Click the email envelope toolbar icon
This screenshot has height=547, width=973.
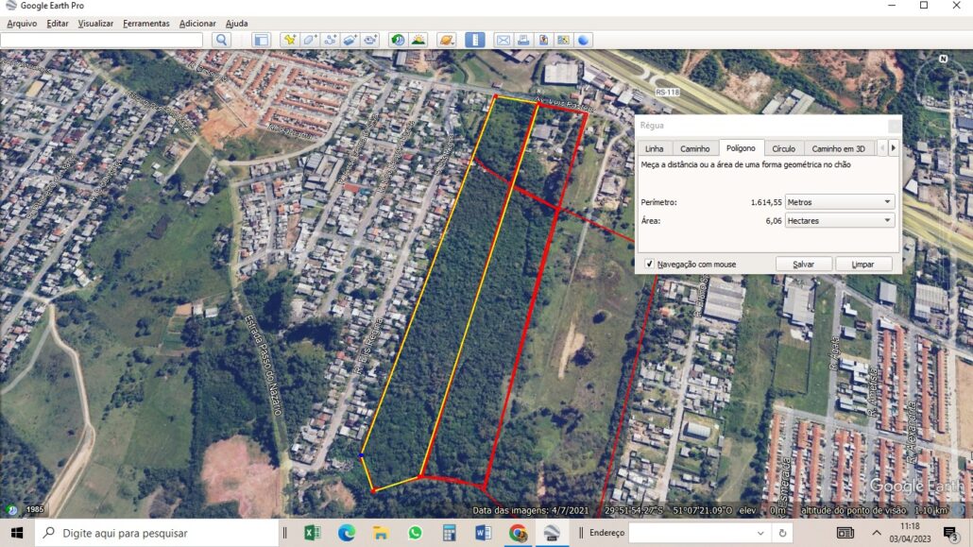[504, 41]
